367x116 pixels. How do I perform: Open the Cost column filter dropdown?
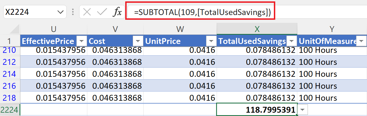click(138, 41)
